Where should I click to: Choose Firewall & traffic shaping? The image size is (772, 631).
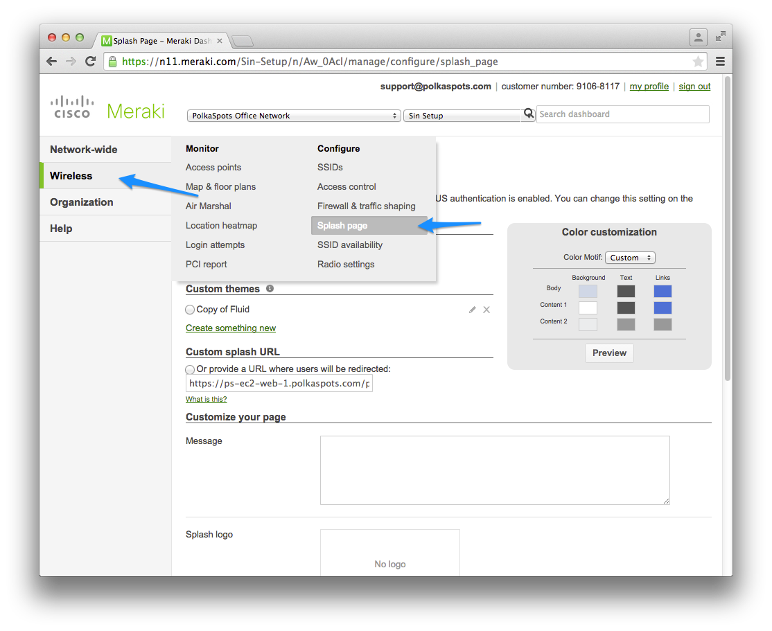[366, 206]
